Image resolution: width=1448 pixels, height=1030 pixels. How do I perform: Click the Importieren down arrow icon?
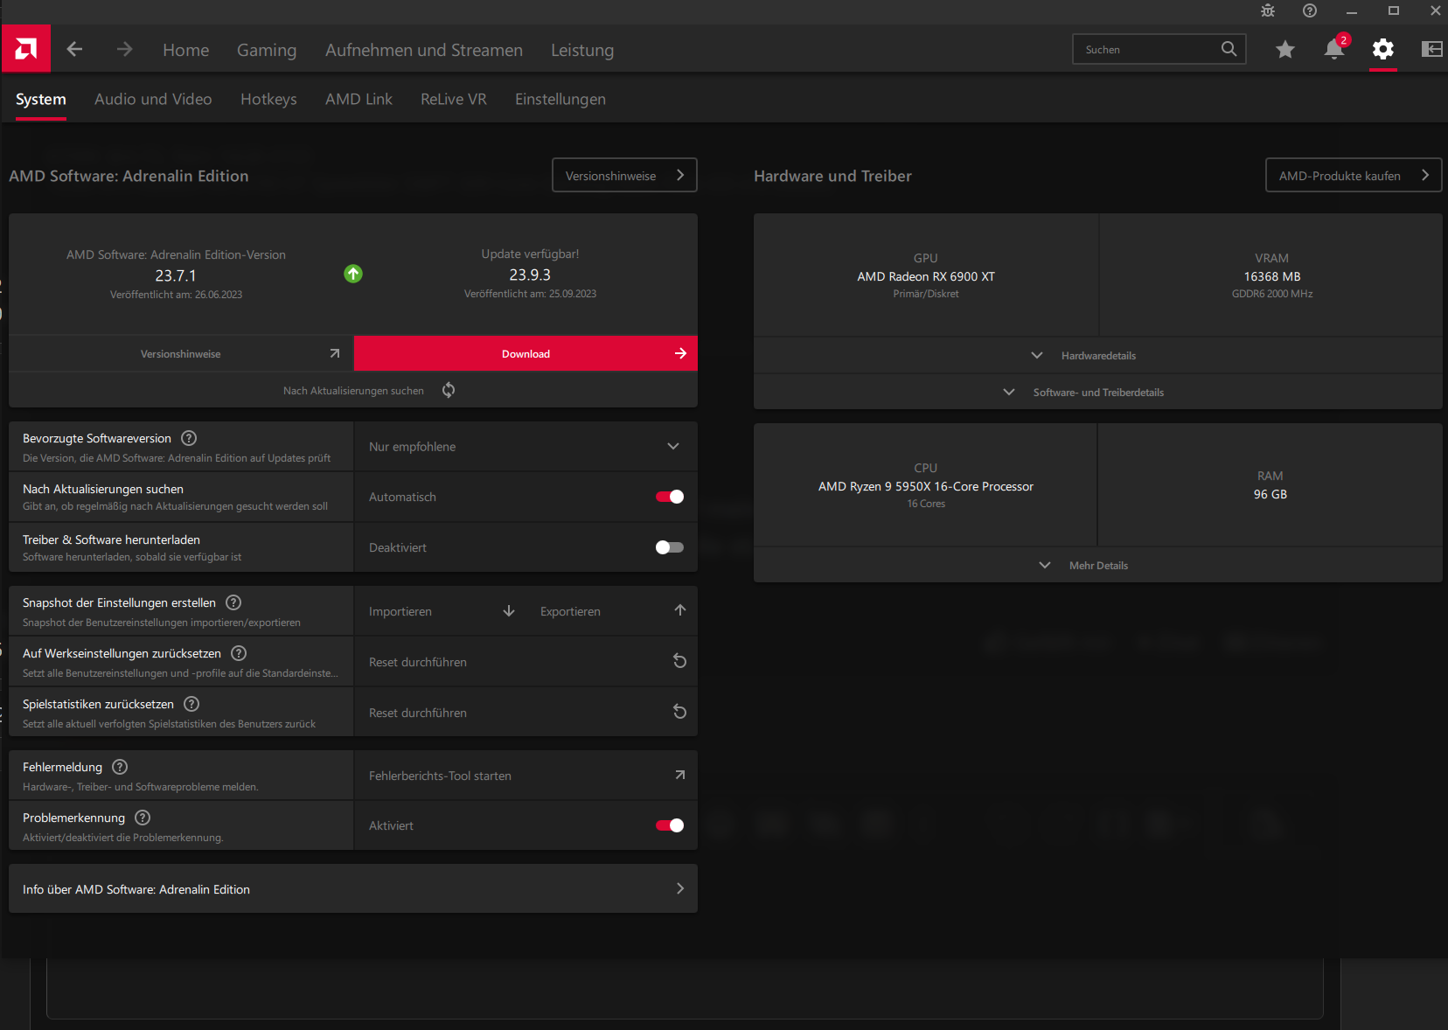(x=509, y=610)
